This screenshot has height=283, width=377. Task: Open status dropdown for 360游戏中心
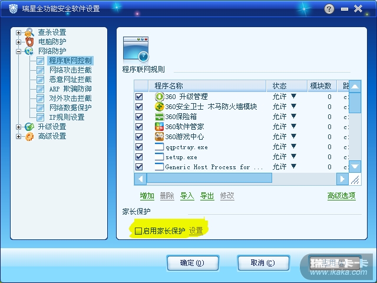pyautogui.click(x=293, y=136)
